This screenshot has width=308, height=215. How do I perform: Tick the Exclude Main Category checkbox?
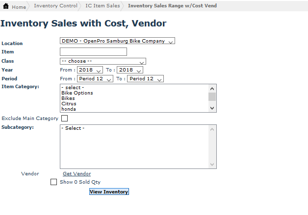point(64,118)
